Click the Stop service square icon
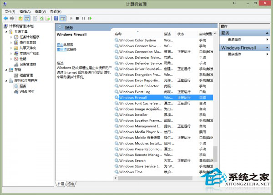 77,18
